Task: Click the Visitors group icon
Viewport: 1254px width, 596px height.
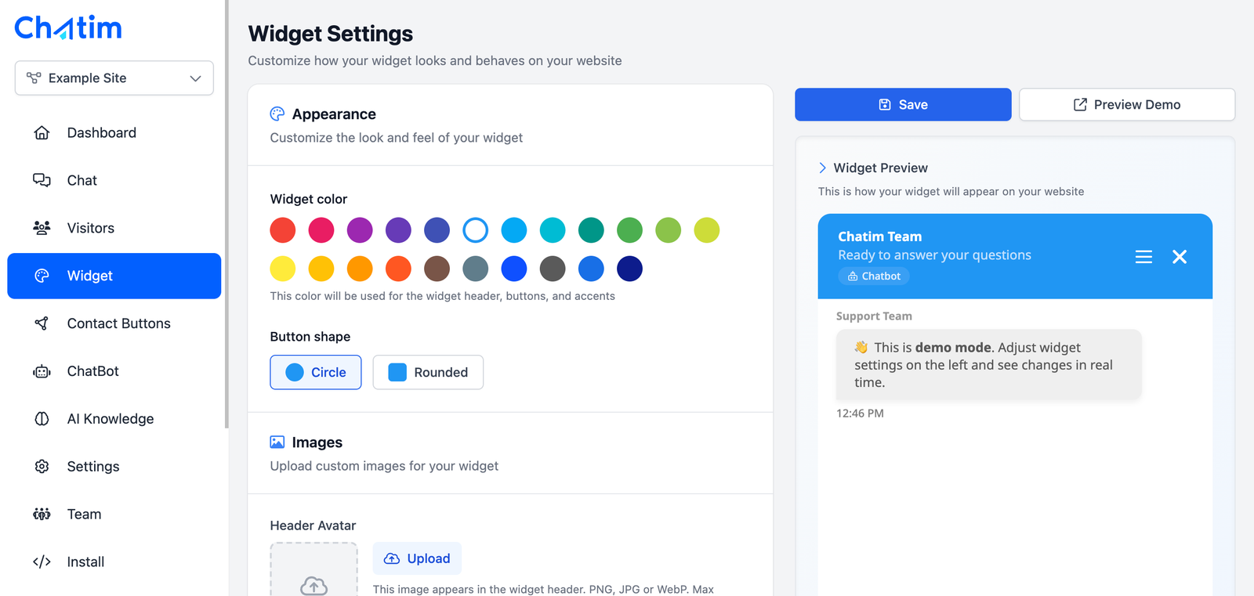Action: pos(42,229)
